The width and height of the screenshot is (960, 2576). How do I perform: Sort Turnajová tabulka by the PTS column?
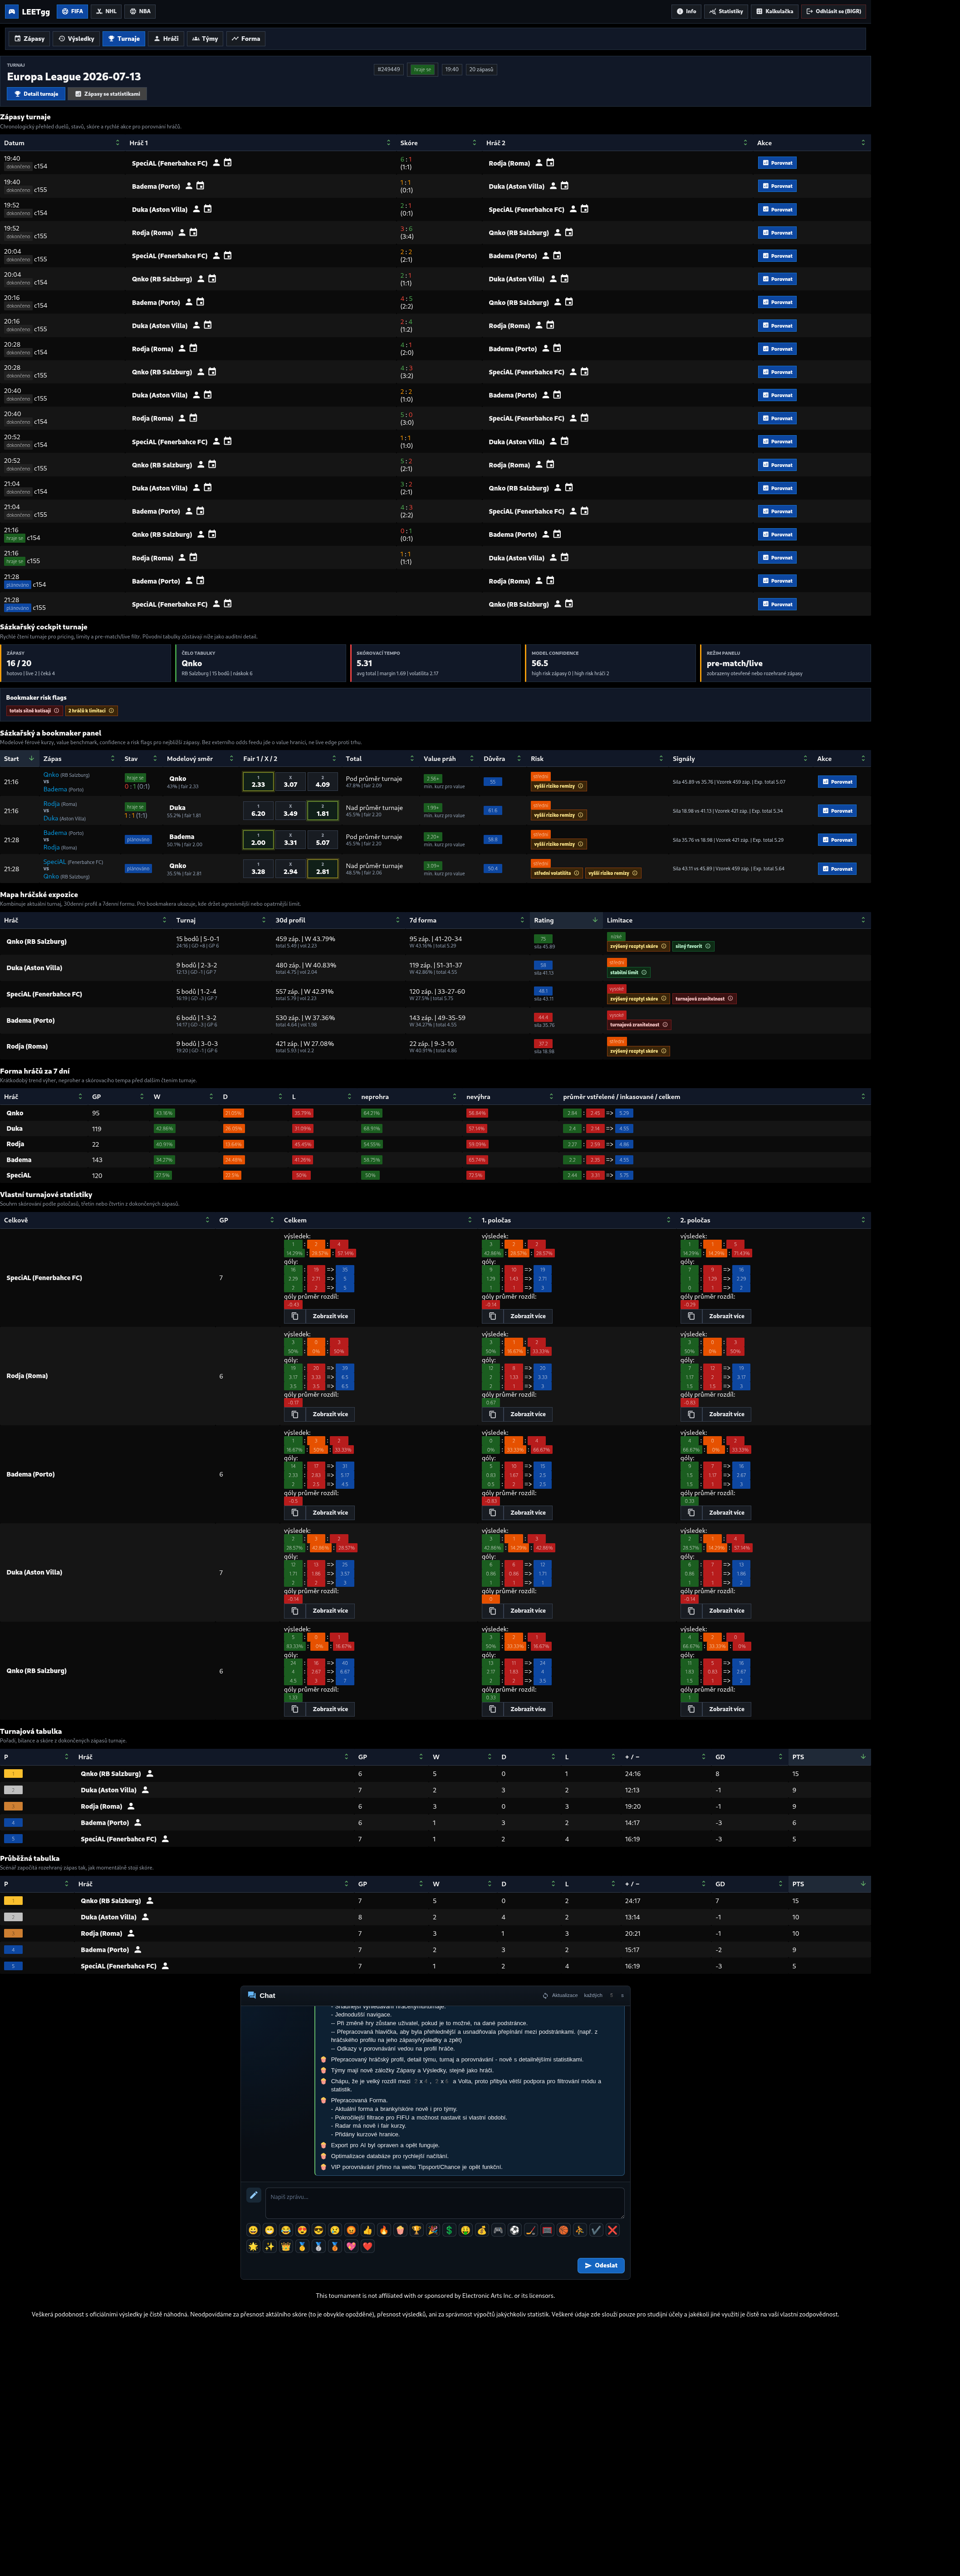tap(829, 1757)
